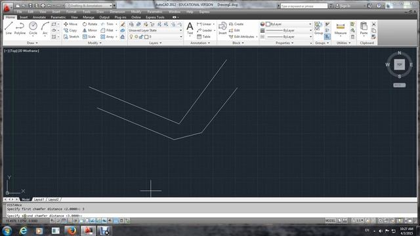Image resolution: width=420 pixels, height=236 pixels.
Task: Expand the Layers panel
Action: click(x=156, y=43)
